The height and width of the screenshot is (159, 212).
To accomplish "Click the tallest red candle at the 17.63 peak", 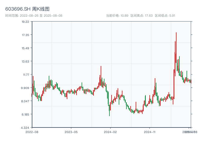I will (x=176, y=48).
